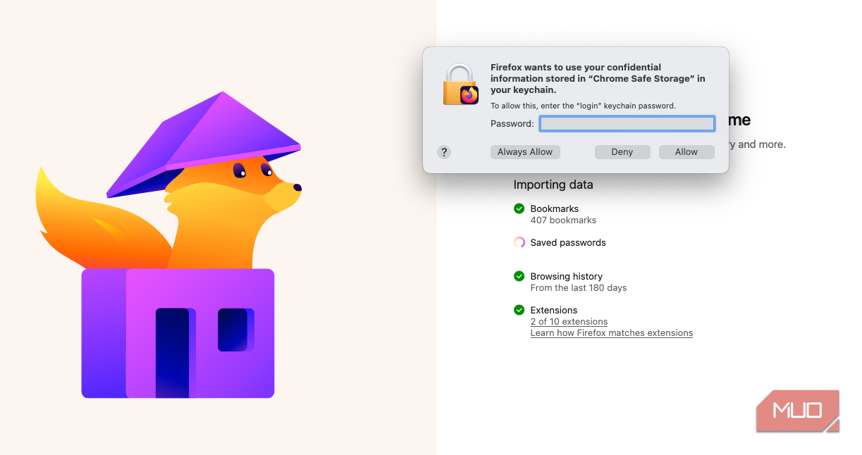Click the help question mark button

(x=444, y=152)
